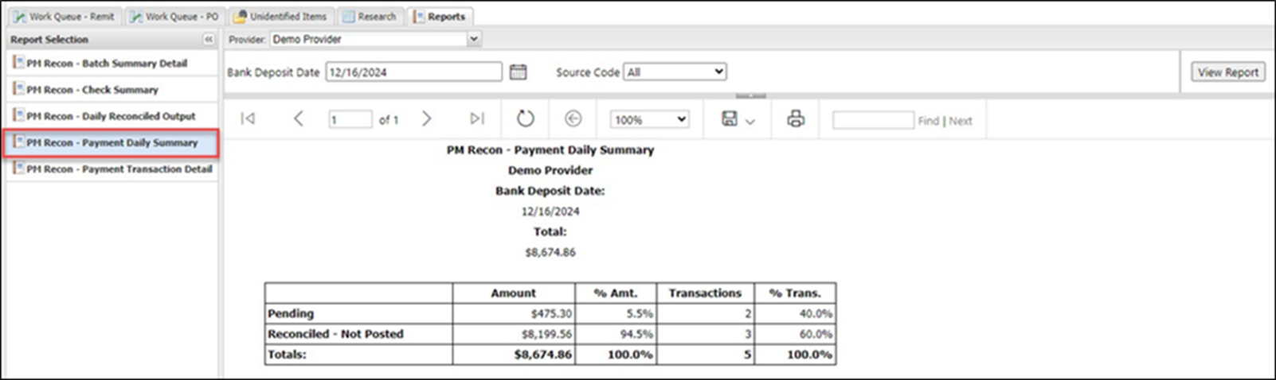
Task: Collapse the Report Selection panel
Action: click(x=209, y=39)
